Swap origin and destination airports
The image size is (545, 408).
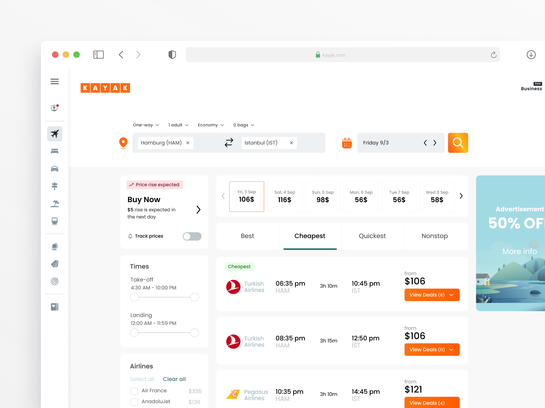click(229, 142)
